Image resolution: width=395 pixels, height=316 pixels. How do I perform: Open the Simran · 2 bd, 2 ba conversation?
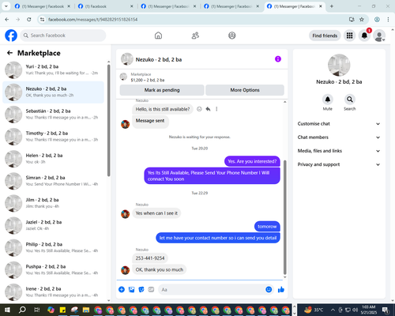point(53,181)
